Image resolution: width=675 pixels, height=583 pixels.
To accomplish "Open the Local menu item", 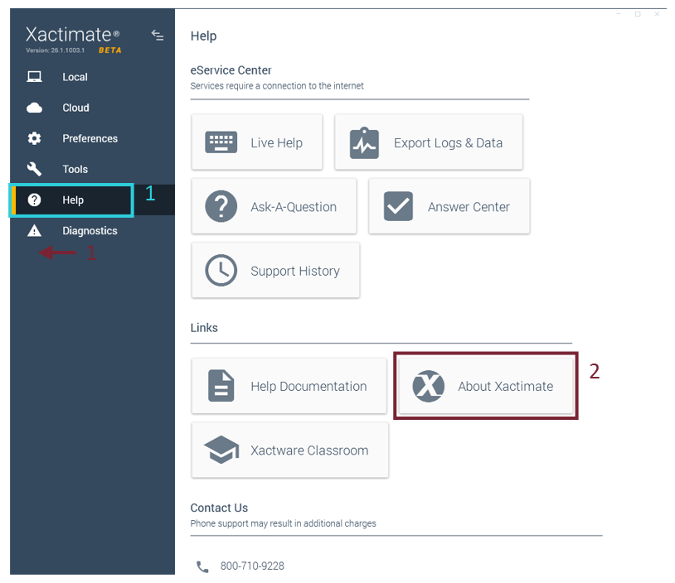I will [75, 77].
